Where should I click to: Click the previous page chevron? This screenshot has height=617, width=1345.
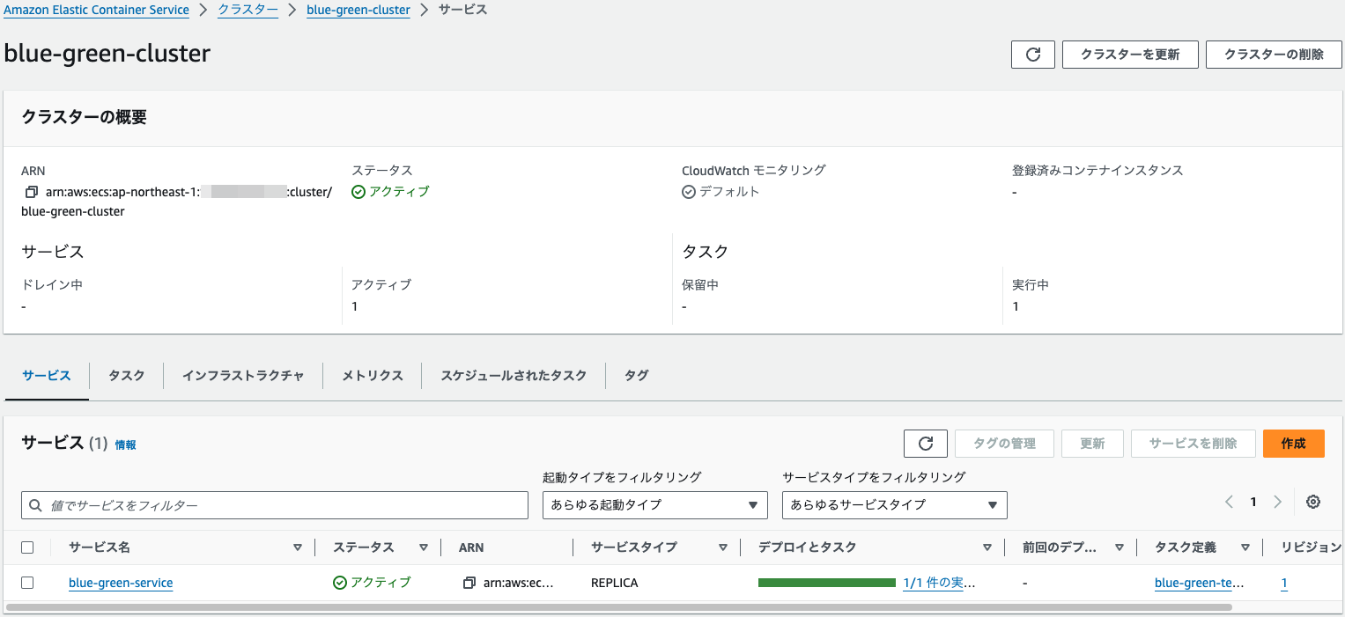click(x=1228, y=501)
